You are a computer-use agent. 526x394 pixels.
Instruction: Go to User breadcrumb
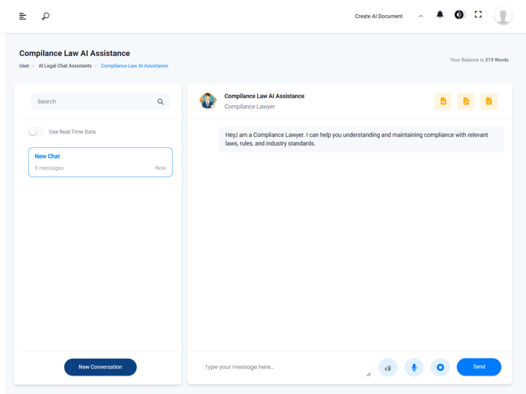pyautogui.click(x=24, y=66)
